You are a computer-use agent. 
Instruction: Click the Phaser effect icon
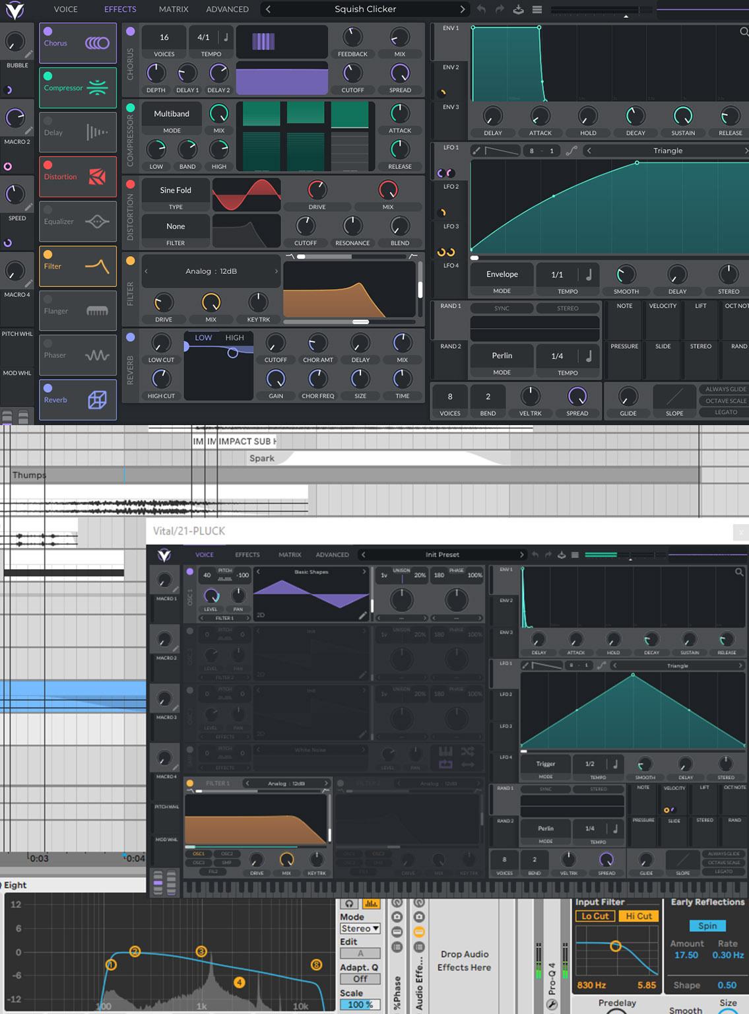97,355
